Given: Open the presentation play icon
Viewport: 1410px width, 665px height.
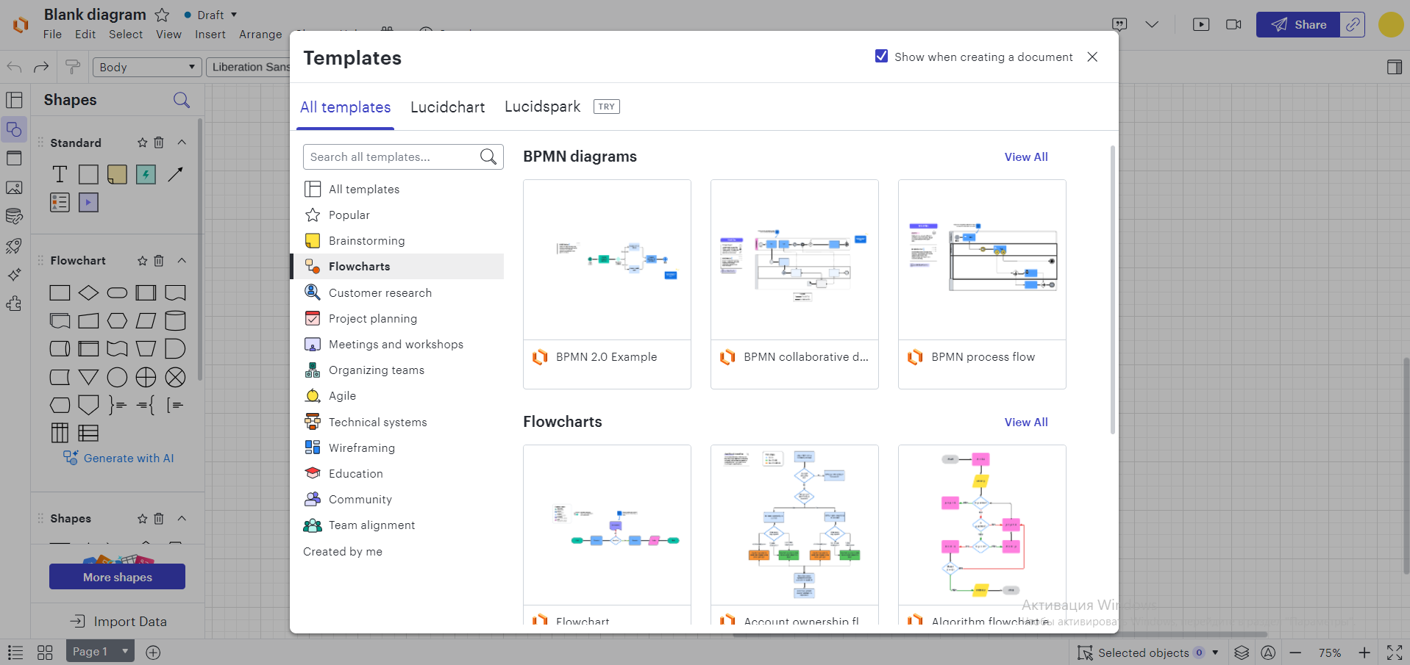Looking at the screenshot, I should (x=1201, y=24).
